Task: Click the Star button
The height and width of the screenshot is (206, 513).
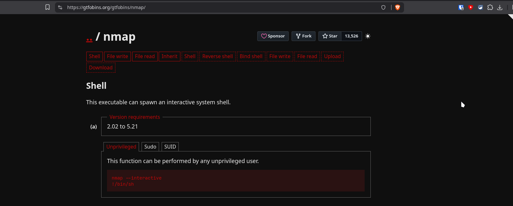Action: (330, 36)
